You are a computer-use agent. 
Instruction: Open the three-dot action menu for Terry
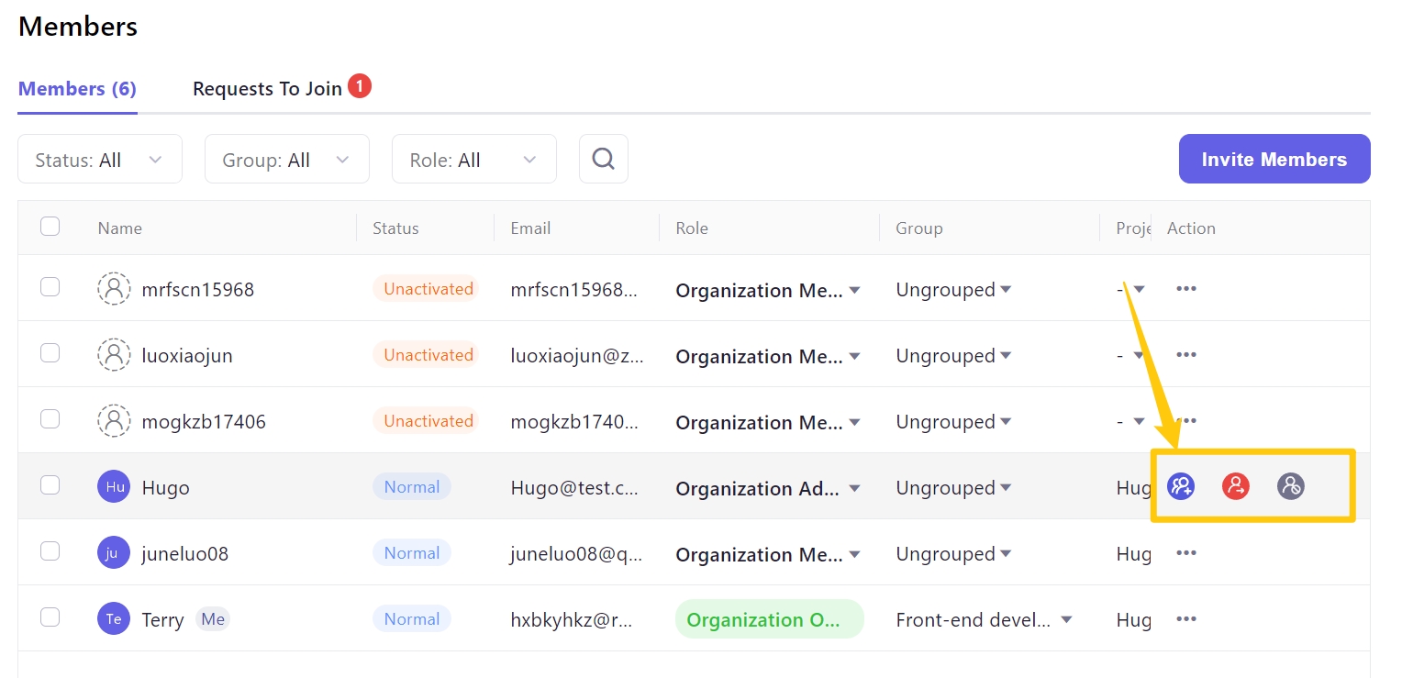tap(1186, 619)
